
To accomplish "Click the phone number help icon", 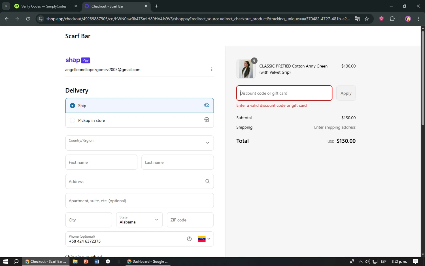I will pyautogui.click(x=189, y=239).
